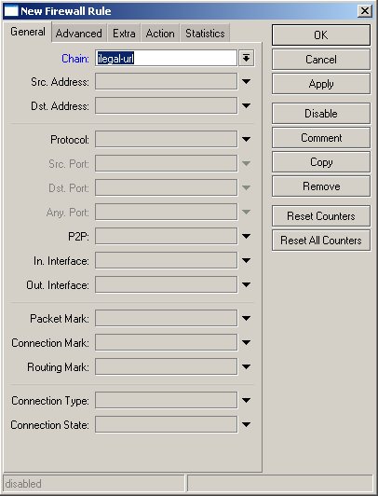
Task: Switch to the Advanced tab
Action: pyautogui.click(x=79, y=34)
